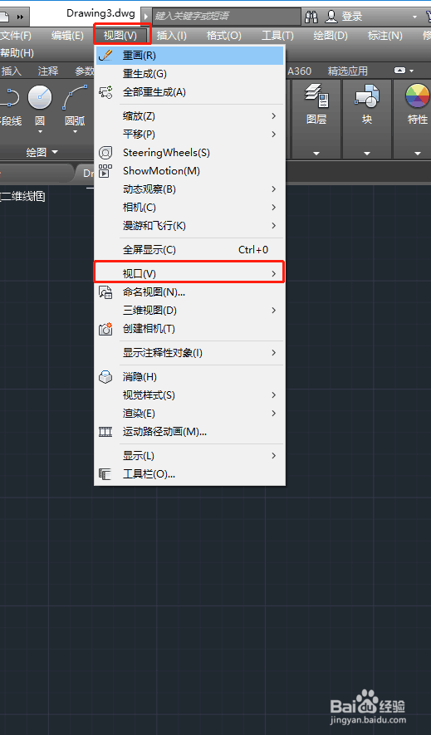Viewport: 431px width, 735px height.
Task: Switch to the 精选应用 ribbon tab
Action: (348, 71)
